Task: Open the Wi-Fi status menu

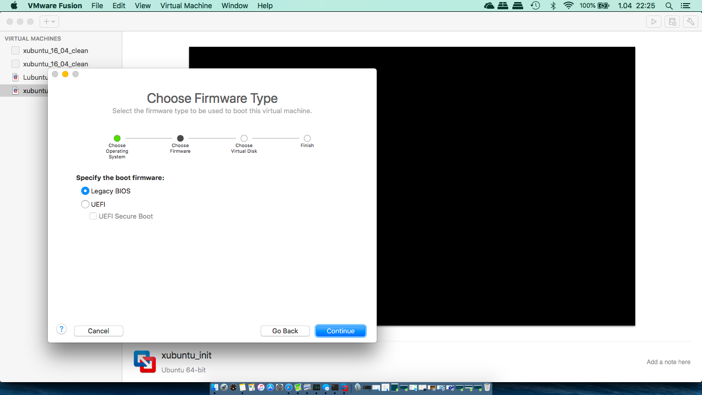Action: (x=568, y=6)
